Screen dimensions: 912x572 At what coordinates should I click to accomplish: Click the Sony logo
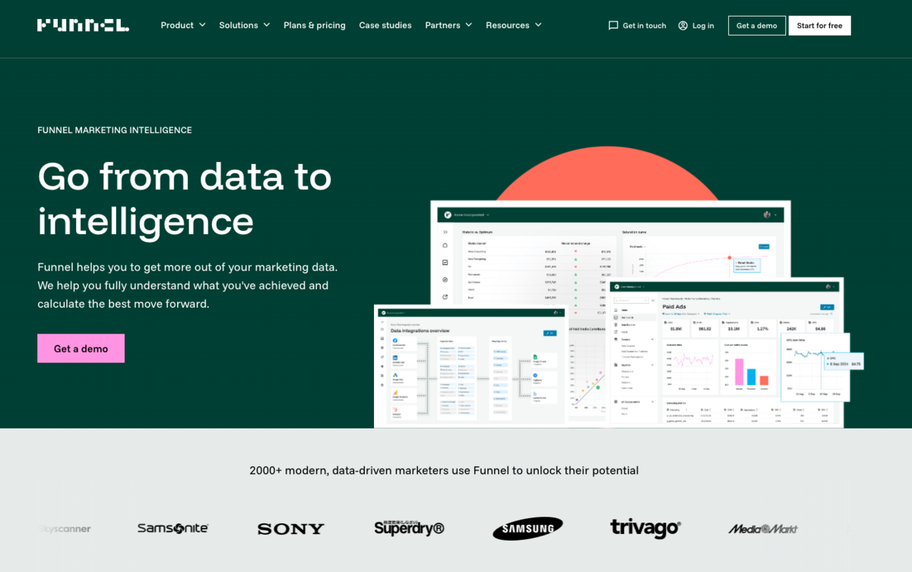[290, 529]
